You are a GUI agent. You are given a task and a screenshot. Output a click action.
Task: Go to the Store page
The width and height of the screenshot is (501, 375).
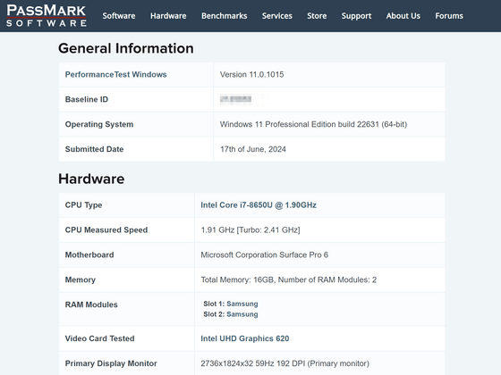pos(317,16)
